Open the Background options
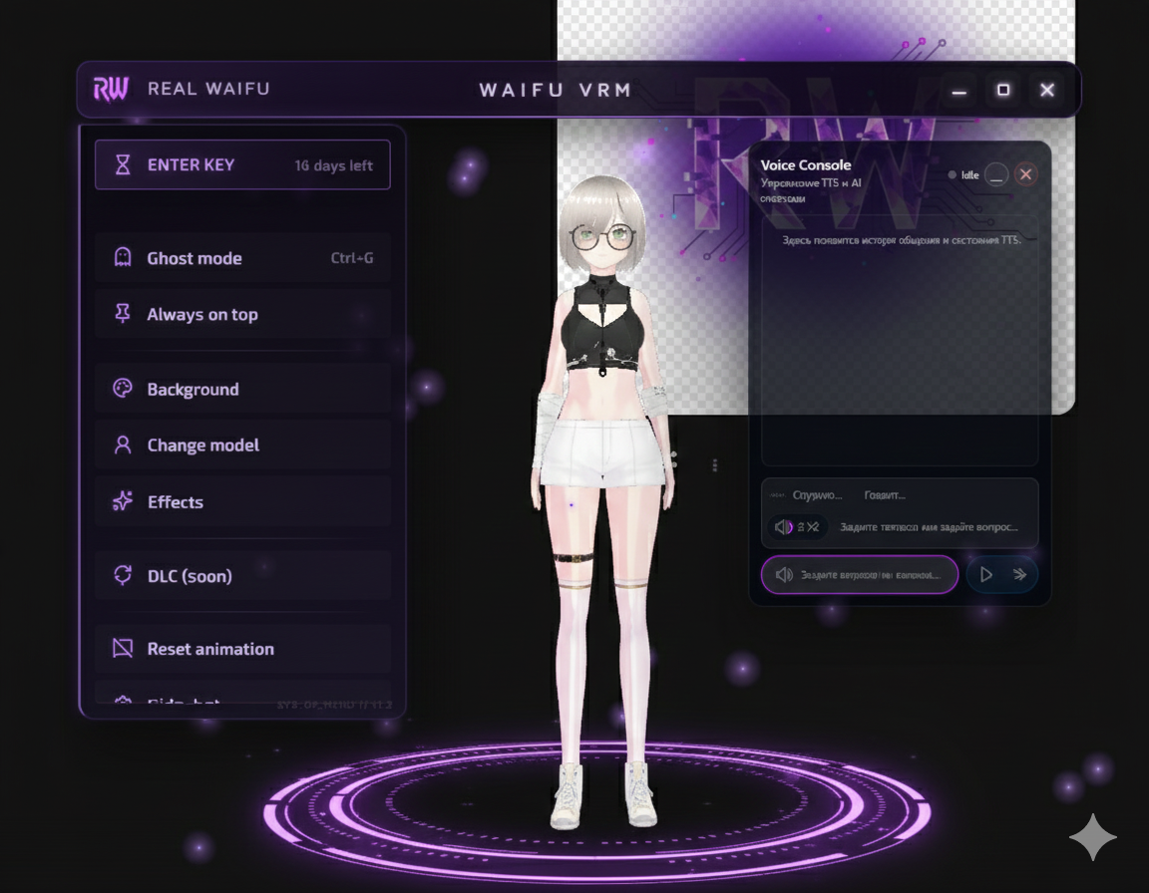Image resolution: width=1149 pixels, height=893 pixels. pos(242,389)
